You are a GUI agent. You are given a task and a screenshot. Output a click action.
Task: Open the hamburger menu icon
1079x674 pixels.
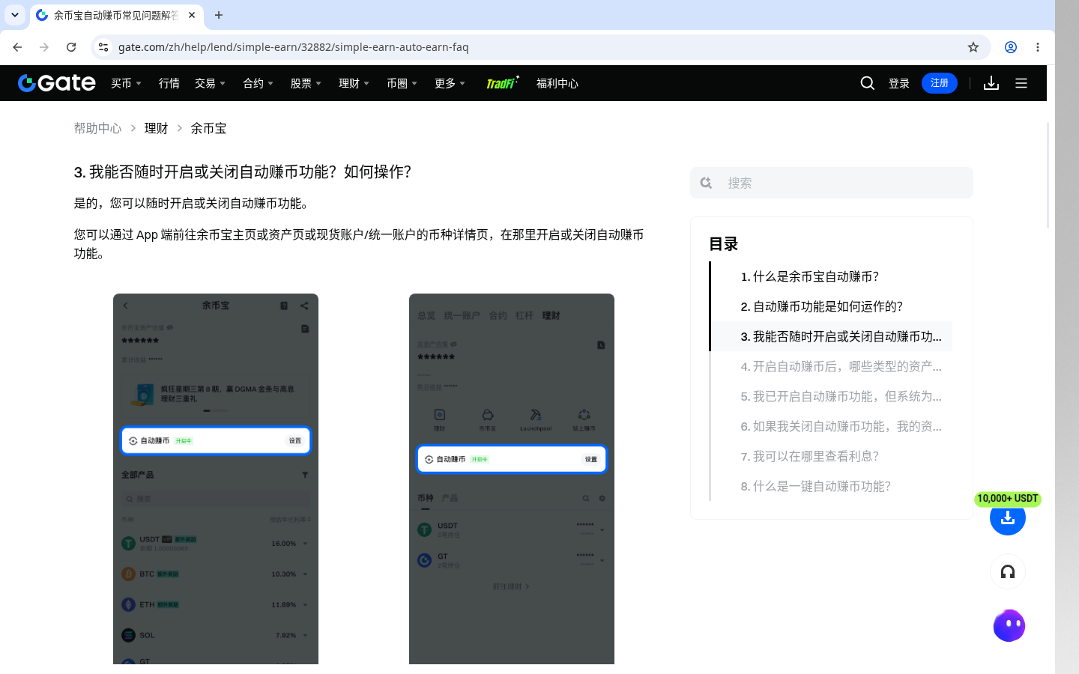click(x=1021, y=83)
